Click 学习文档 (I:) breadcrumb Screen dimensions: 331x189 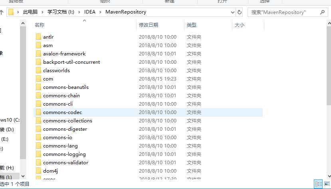[x=61, y=12]
